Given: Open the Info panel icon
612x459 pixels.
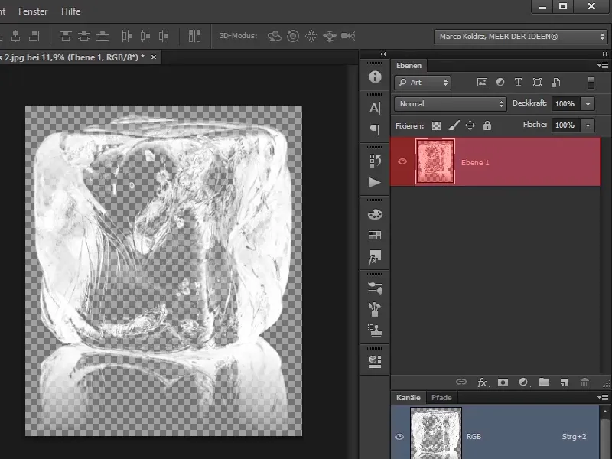Looking at the screenshot, I should tap(375, 76).
